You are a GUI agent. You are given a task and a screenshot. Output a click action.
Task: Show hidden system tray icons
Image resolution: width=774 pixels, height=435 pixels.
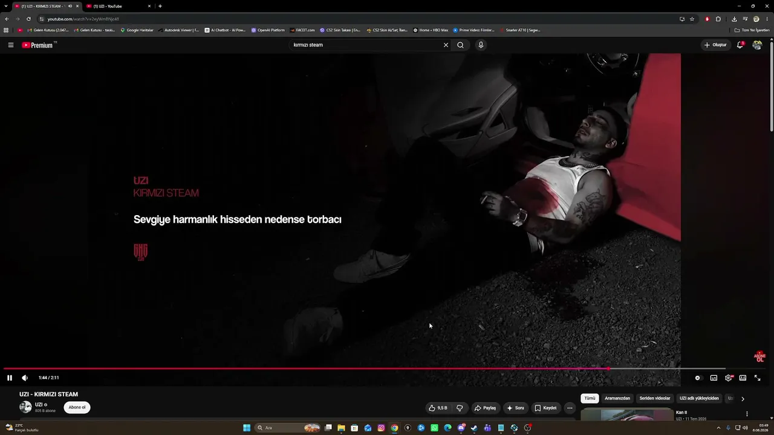point(718,428)
